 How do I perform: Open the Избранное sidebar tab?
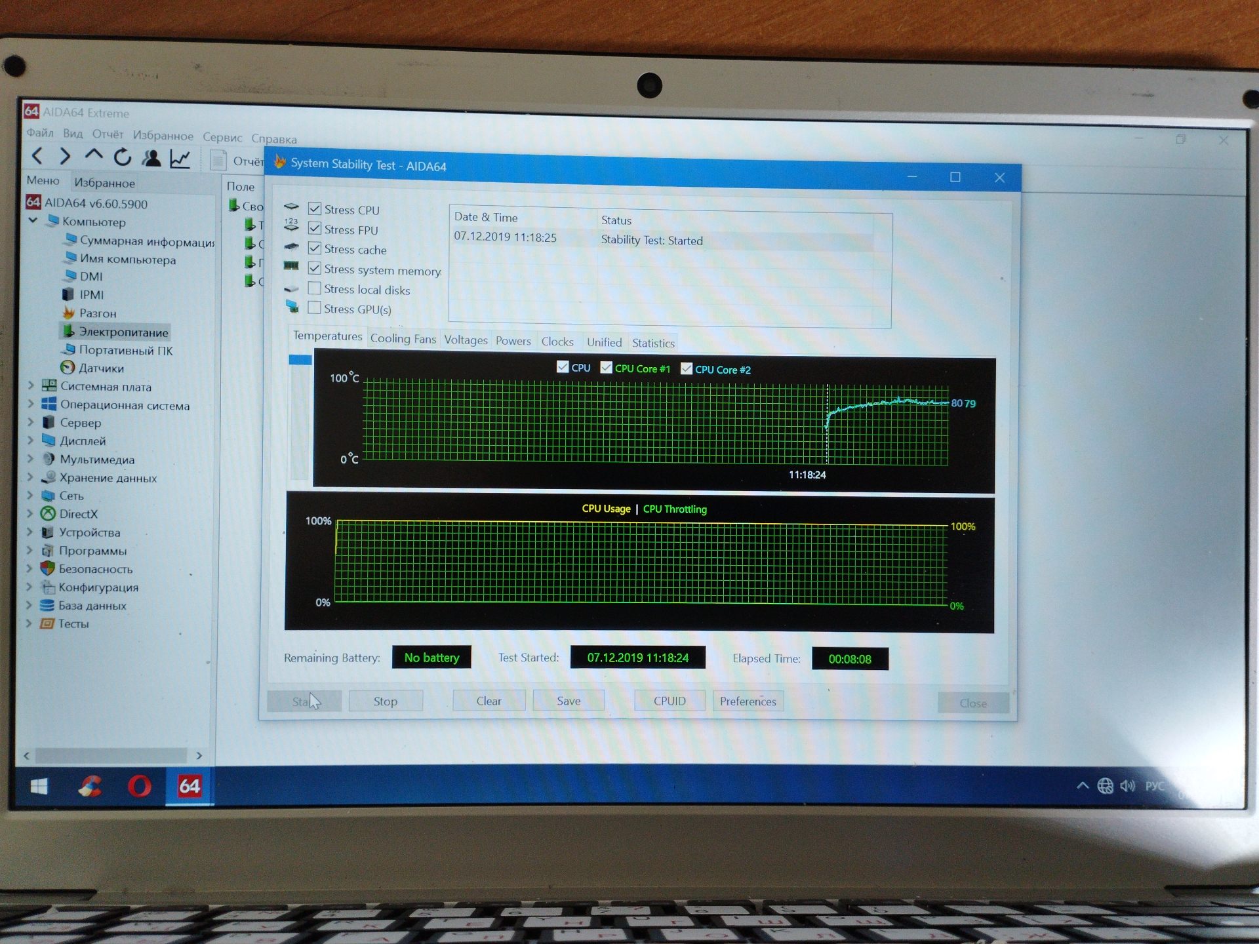(x=104, y=183)
